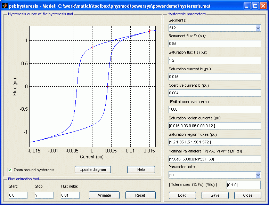
Task: Click the Coercive current Ic field
Action: pyautogui.click(x=215, y=93)
